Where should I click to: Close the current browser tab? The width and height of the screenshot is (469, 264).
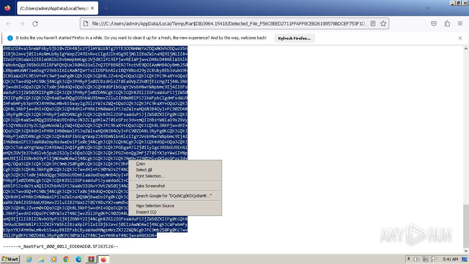pos(92,8)
